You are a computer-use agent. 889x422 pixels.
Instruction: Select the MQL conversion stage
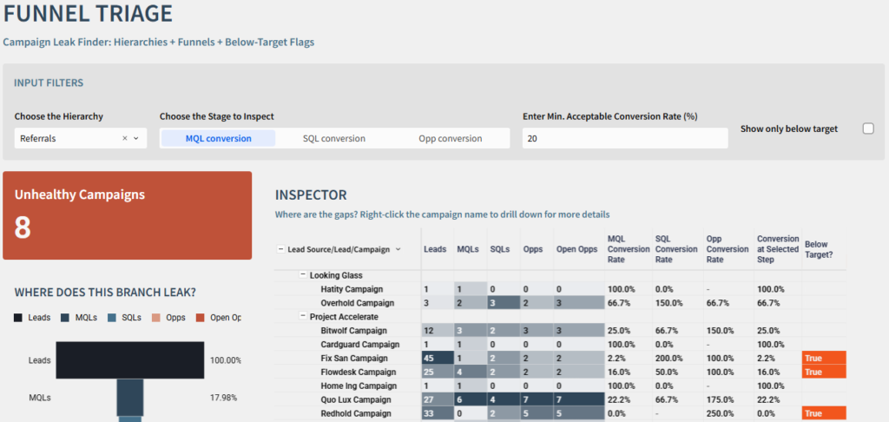[x=218, y=138]
